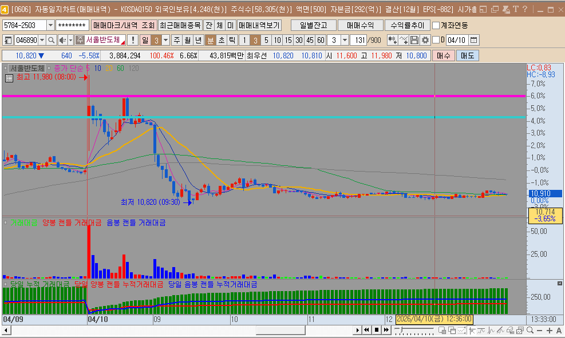Click the stock code input field
Viewport: 565px width, 338px height.
click(x=26, y=40)
